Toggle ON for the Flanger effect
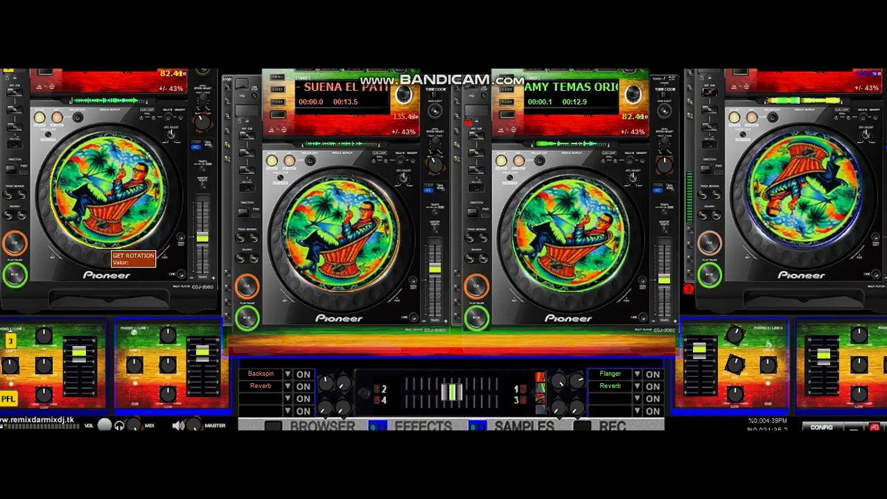Screen dimensions: 887x499 (653, 374)
